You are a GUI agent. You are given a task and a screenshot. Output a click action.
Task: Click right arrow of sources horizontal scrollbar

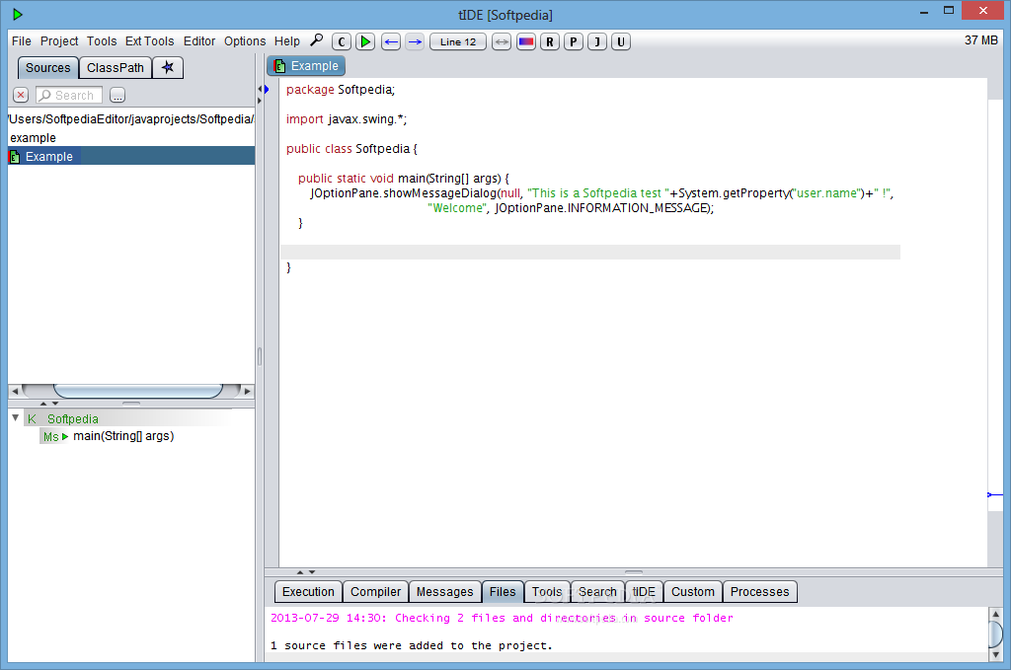pos(248,391)
